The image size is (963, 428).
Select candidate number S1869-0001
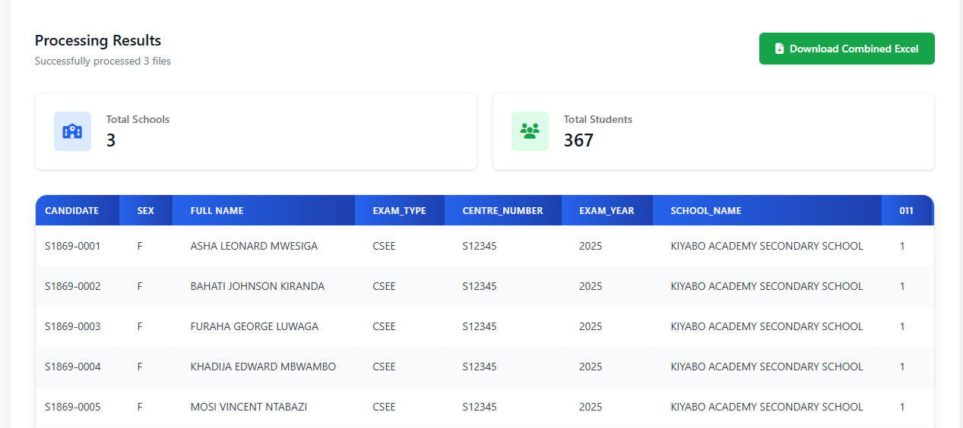tap(73, 246)
